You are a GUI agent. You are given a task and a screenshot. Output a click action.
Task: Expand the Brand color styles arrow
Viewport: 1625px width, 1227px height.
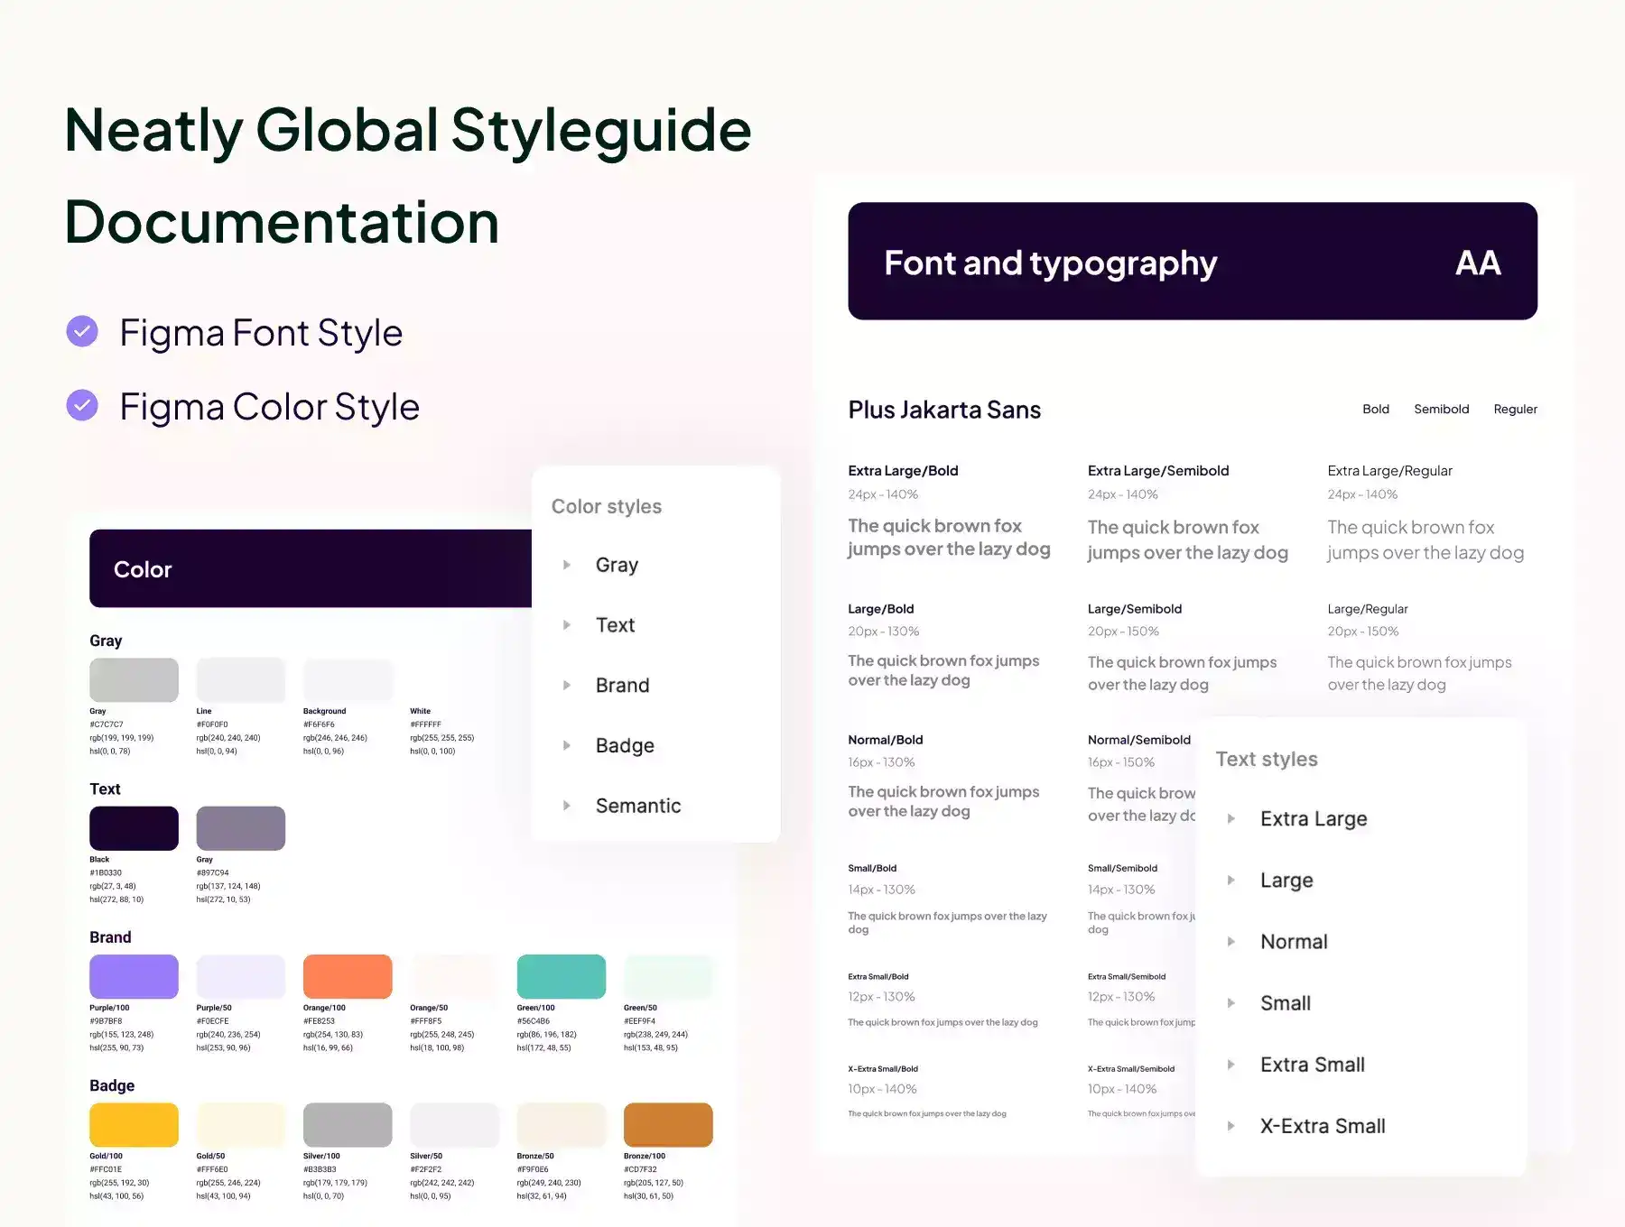point(567,686)
